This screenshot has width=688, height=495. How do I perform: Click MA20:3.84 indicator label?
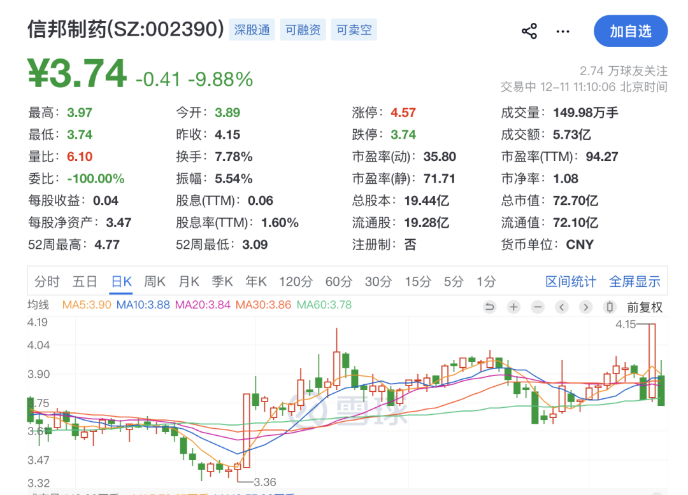(203, 305)
